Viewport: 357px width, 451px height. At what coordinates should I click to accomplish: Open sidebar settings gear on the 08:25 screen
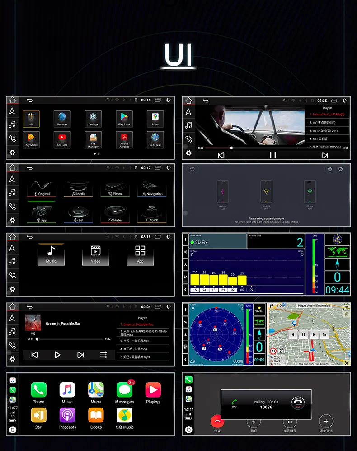pyautogui.click(x=188, y=153)
